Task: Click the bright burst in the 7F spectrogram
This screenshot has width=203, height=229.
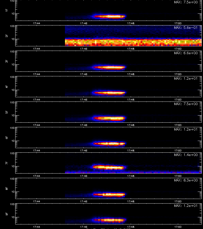Action: point(109,167)
